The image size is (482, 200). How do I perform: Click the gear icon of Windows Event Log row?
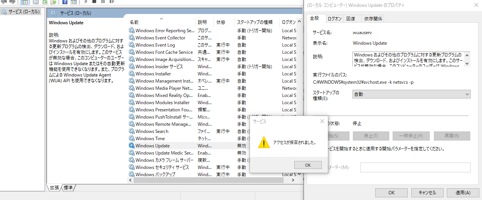(131, 45)
